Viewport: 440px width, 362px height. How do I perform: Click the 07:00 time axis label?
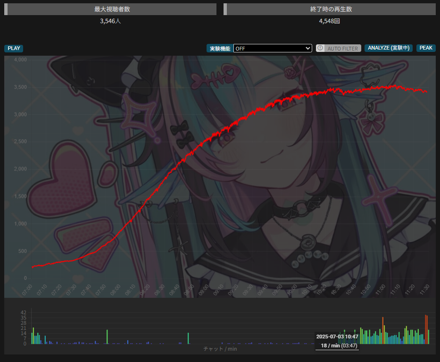[27, 290]
